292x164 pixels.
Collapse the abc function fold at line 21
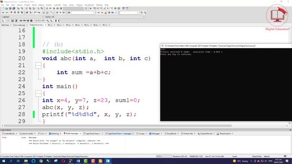[x=38, y=66]
